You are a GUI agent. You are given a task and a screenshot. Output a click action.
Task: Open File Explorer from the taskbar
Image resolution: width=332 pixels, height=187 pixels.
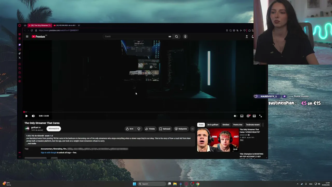pos(175,184)
